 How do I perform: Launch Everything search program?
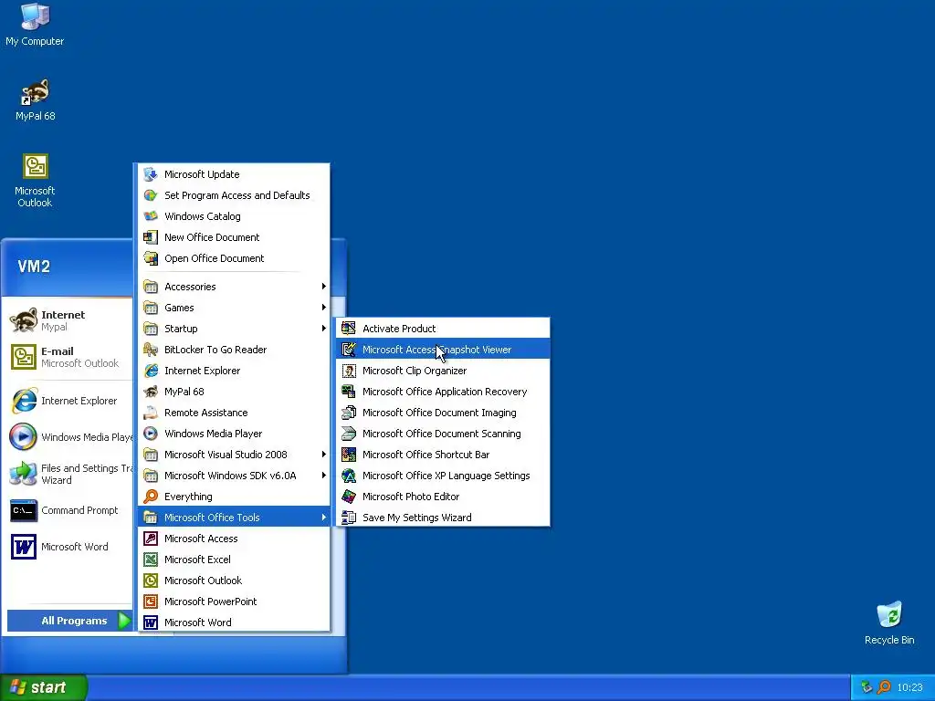tap(234, 497)
